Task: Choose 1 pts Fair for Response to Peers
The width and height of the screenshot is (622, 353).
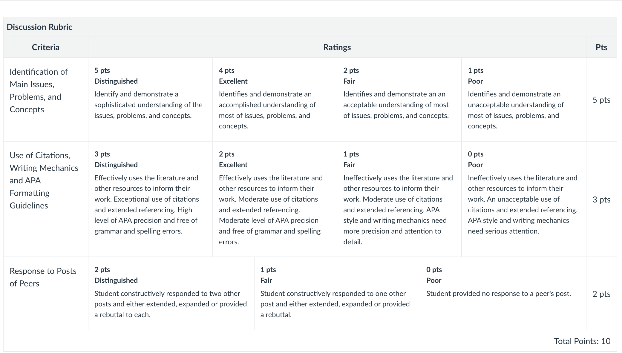Action: (337, 294)
